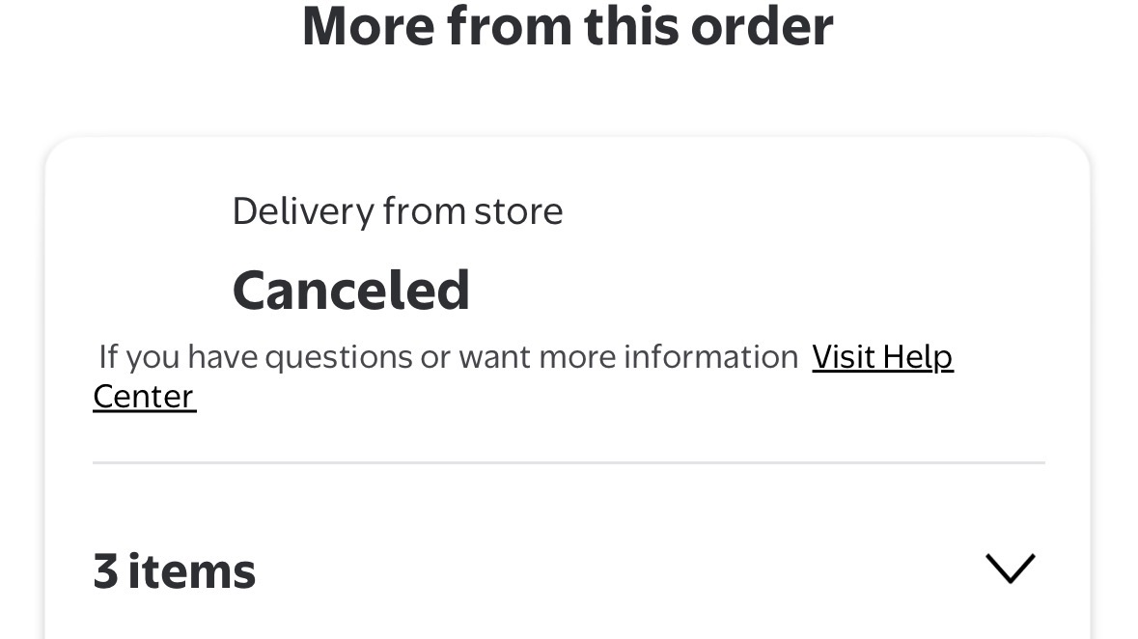The width and height of the screenshot is (1138, 639).
Task: Click the word "Delivery" in the card
Action: point(302,210)
